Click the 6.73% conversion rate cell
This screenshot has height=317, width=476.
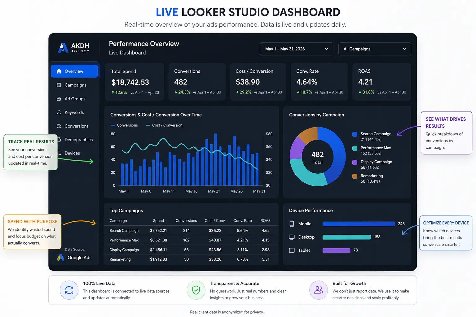(243, 259)
